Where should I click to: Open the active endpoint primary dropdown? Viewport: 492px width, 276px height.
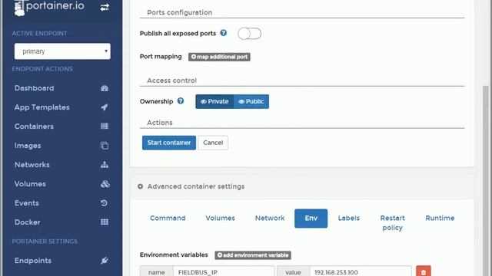pos(62,51)
